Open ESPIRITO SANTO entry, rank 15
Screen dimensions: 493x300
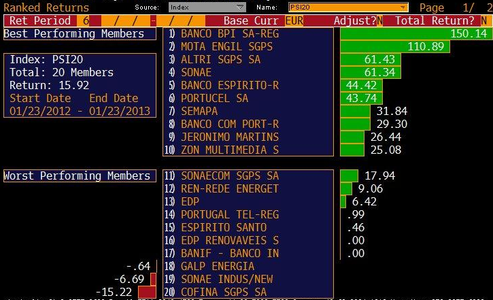pos(248,227)
